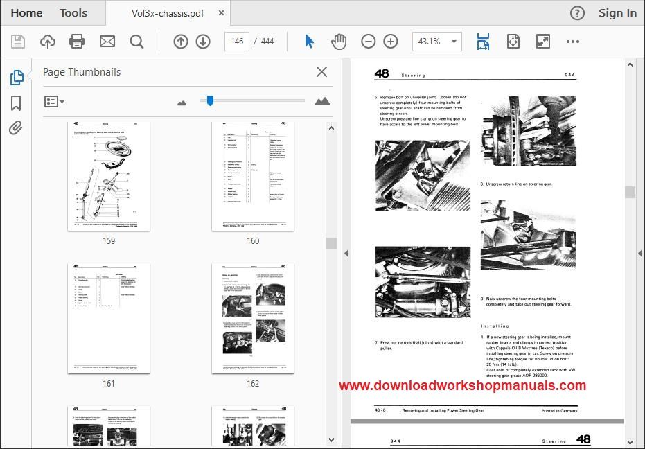Go to previous page up arrow
This screenshot has width=645, height=449.
click(181, 42)
